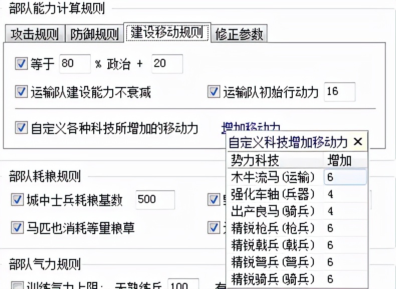396x289 pixels.
Task: Toggle the partly hidden checkbox right of 马匹也消耗等量粮草
Action: [214, 227]
